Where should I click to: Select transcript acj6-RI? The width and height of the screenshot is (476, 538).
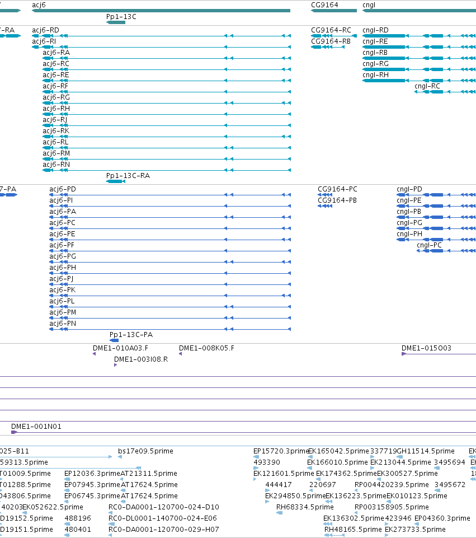pyautogui.click(x=44, y=41)
